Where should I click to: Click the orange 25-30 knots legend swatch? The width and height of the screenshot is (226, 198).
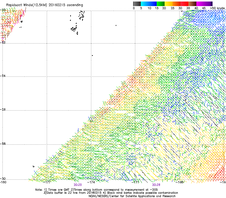(177, 4)
